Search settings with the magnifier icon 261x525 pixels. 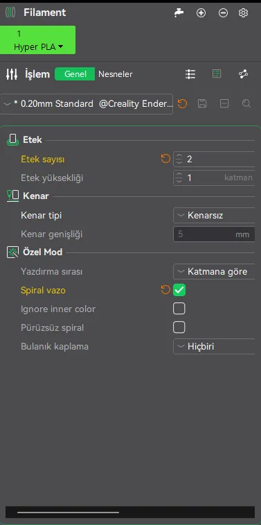[246, 104]
